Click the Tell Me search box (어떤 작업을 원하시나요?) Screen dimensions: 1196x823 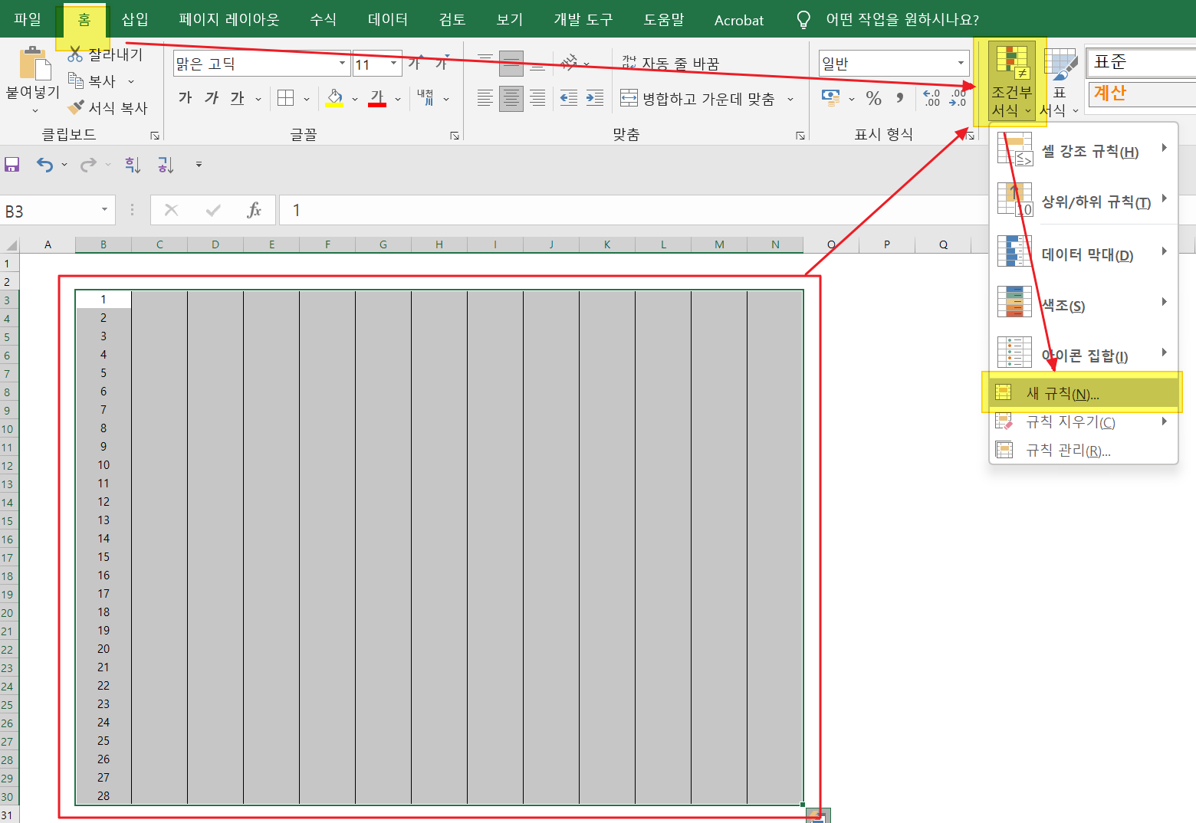(902, 19)
